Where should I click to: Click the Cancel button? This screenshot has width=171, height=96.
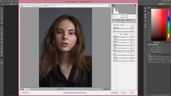pyautogui.click(x=123, y=93)
